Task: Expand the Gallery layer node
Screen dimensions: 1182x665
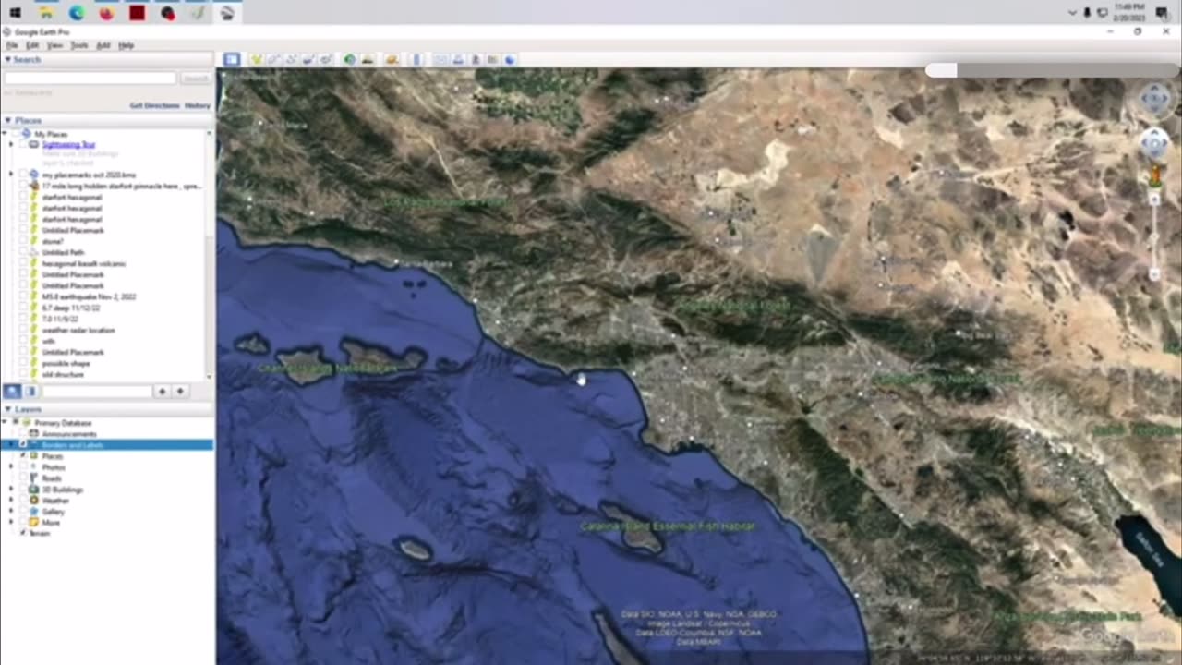Action: (x=12, y=512)
